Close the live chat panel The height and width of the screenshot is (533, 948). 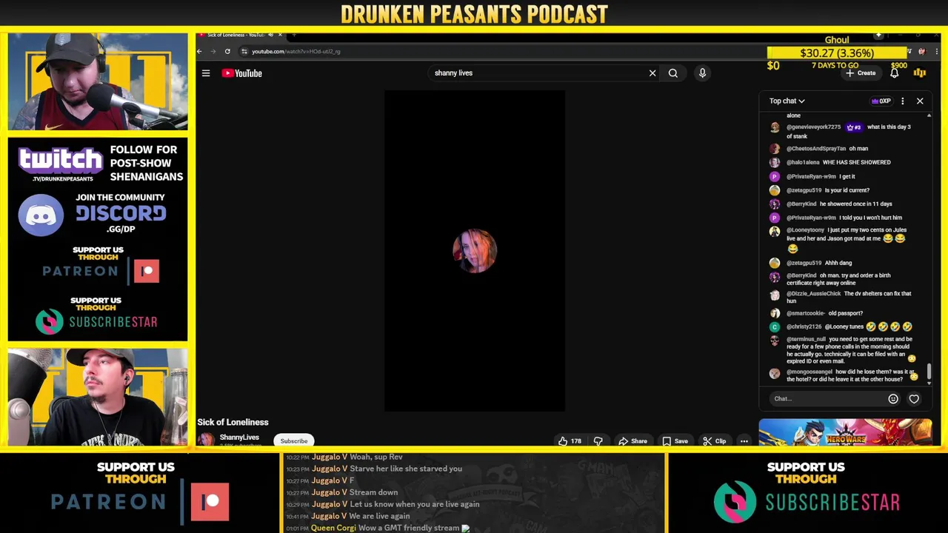pyautogui.click(x=920, y=101)
